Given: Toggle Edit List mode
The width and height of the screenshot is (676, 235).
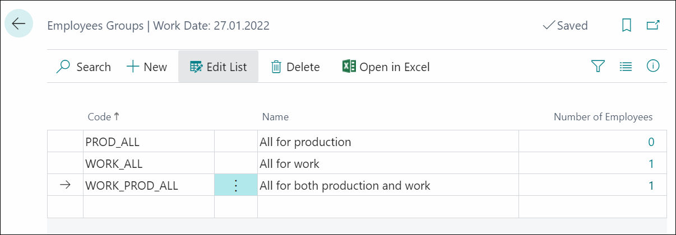Looking at the screenshot, I should click(218, 67).
